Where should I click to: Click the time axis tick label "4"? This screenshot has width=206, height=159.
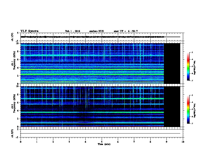point(86,142)
